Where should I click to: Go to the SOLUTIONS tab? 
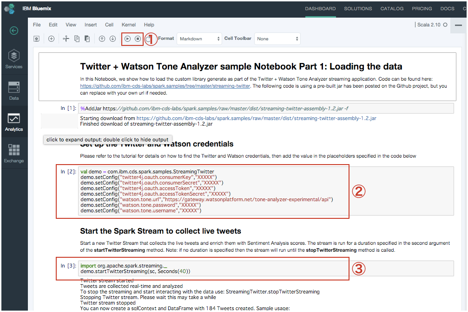coord(358,9)
